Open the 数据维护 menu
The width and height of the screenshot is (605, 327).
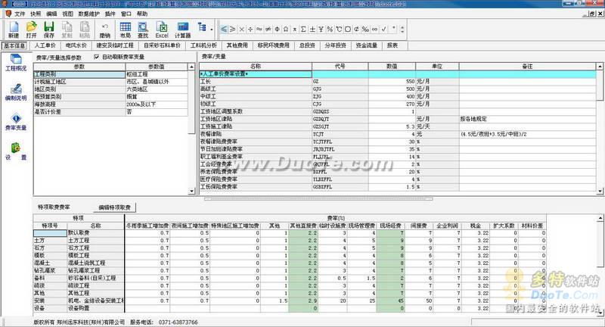(87, 14)
